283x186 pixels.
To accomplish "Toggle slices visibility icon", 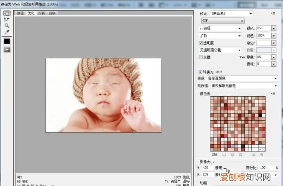I will 7,50.
